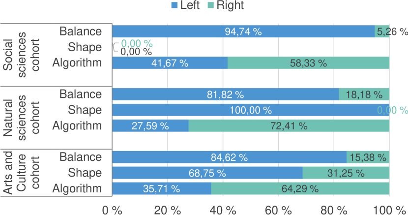Click the 72,41 % Right bar segment
This screenshot has width=408, height=215.
[x=289, y=126]
